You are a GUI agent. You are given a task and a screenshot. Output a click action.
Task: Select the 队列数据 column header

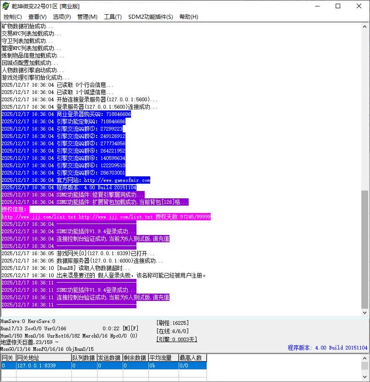pos(84,358)
